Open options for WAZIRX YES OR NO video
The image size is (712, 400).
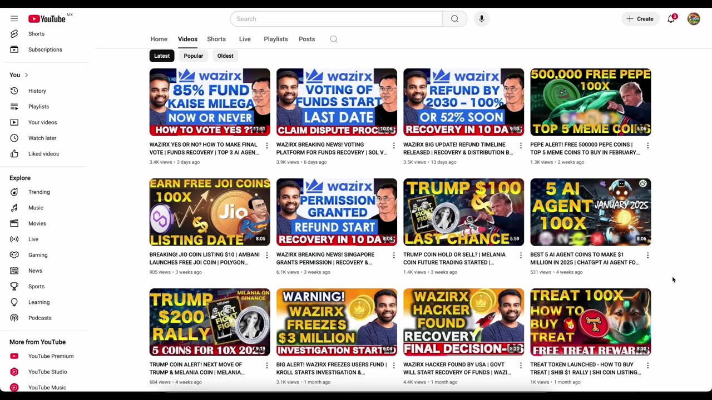(267, 146)
